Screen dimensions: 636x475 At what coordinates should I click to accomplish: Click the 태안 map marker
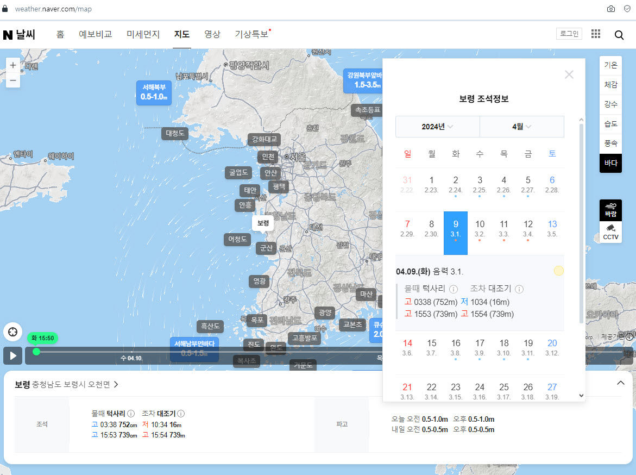click(250, 190)
